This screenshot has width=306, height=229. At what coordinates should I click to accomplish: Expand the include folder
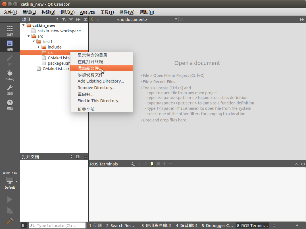click(39, 47)
